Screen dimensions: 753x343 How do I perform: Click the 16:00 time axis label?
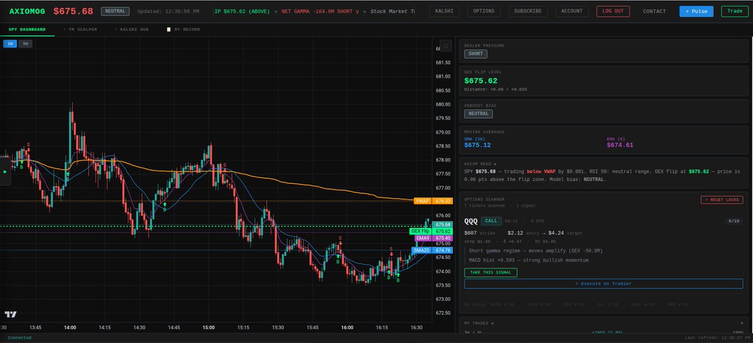click(347, 327)
